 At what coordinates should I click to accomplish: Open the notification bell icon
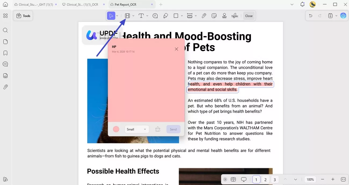click(x=303, y=4)
